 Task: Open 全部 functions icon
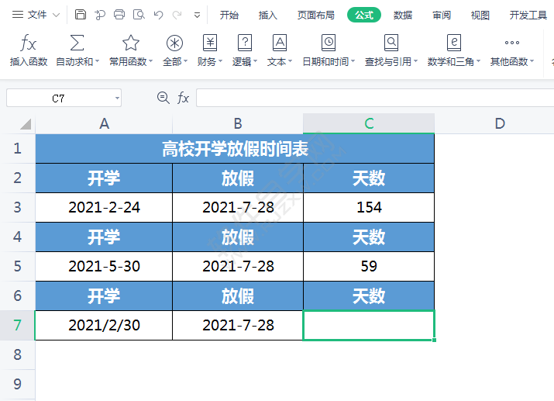174,43
